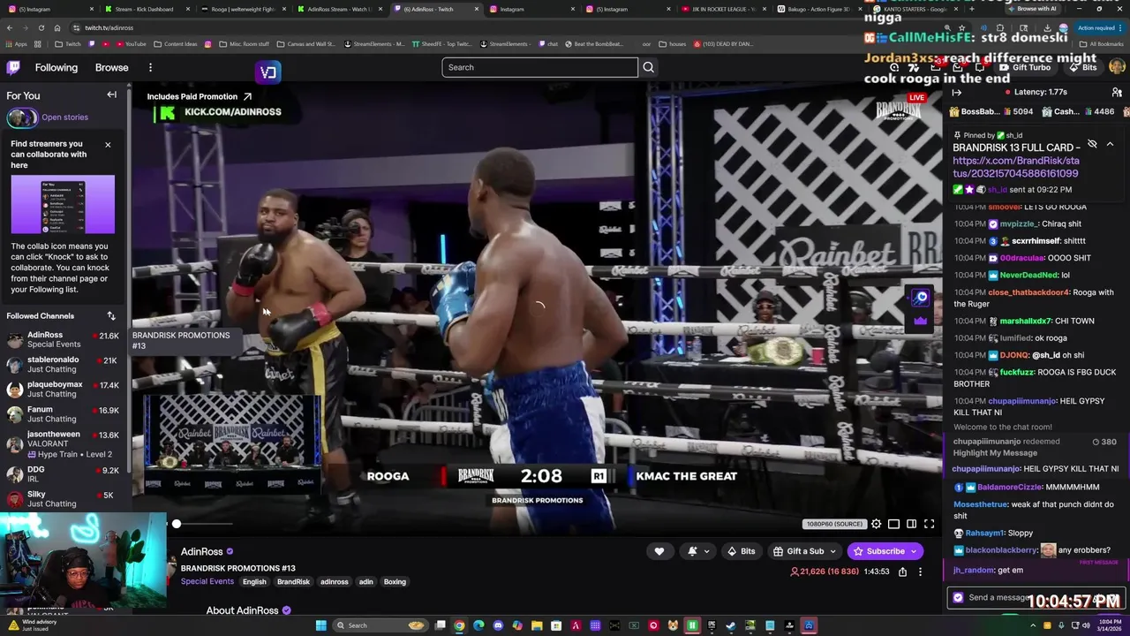Screen dimensions: 1130x636
Task: Open the Browse page
Action: [x=111, y=67]
